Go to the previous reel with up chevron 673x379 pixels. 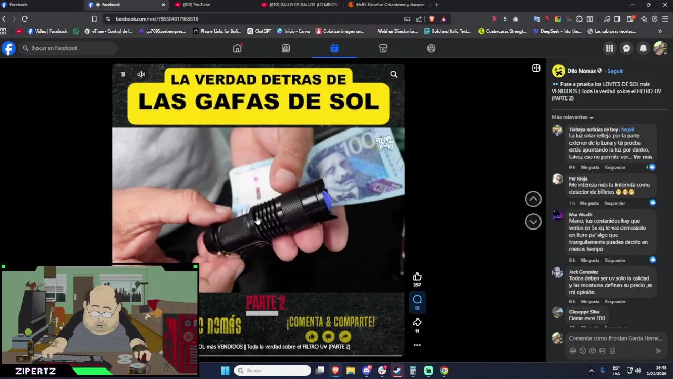[533, 199]
